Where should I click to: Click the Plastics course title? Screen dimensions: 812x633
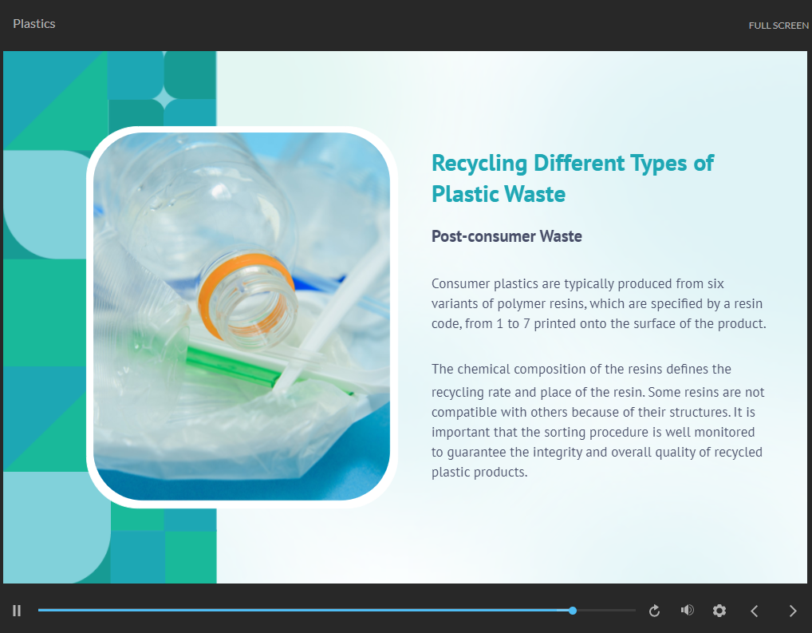[34, 24]
